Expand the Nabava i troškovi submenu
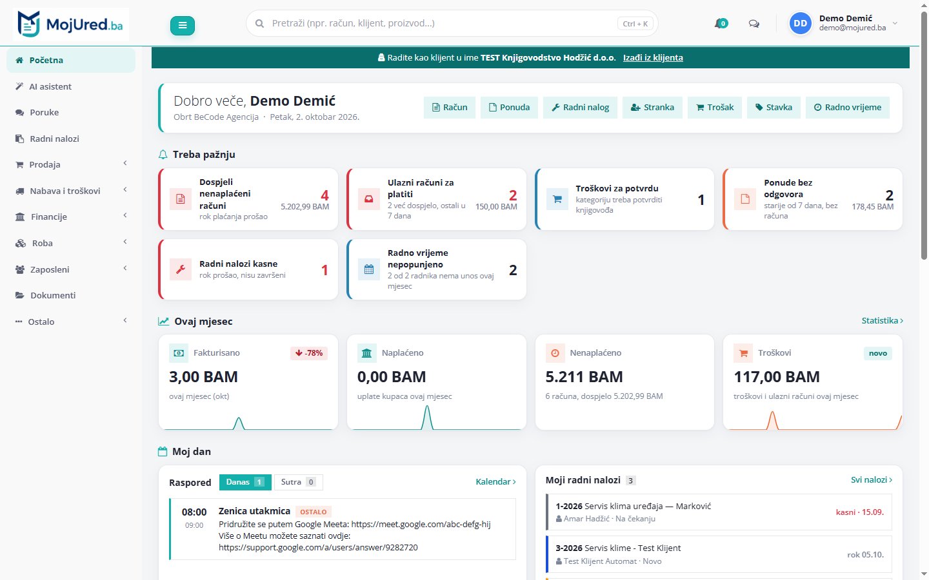The height and width of the screenshot is (580, 929). [71, 191]
